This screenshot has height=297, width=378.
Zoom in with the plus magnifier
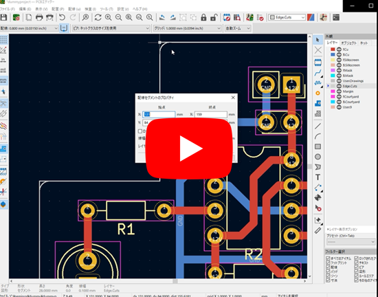[x=108, y=17]
